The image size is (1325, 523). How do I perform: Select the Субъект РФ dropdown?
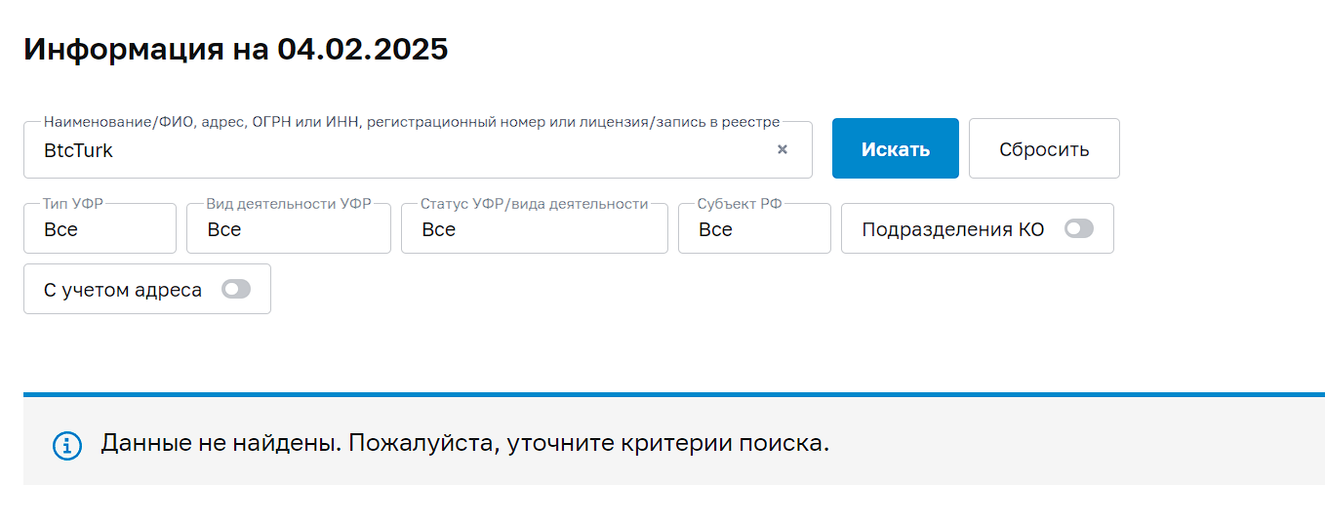pos(754,230)
